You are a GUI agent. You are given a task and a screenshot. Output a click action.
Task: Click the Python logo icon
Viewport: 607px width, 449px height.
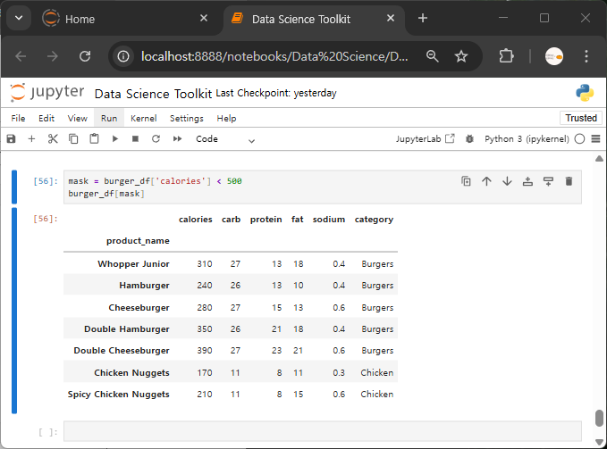(585, 93)
